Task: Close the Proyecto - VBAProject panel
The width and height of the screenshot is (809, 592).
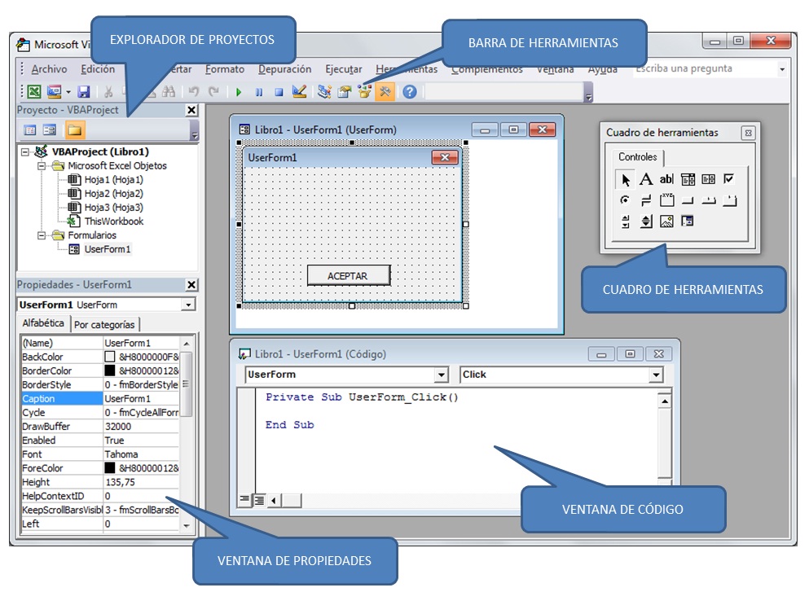Action: [x=191, y=110]
